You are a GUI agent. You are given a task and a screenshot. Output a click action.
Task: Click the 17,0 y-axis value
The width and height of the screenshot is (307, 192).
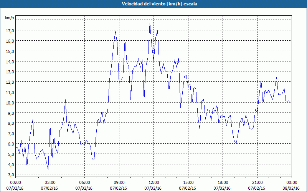[x=10, y=31]
